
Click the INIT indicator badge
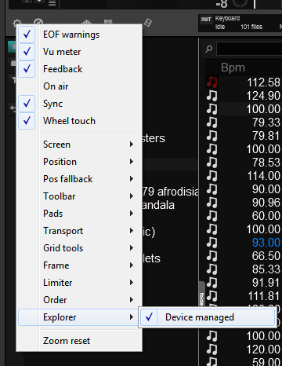click(x=206, y=20)
